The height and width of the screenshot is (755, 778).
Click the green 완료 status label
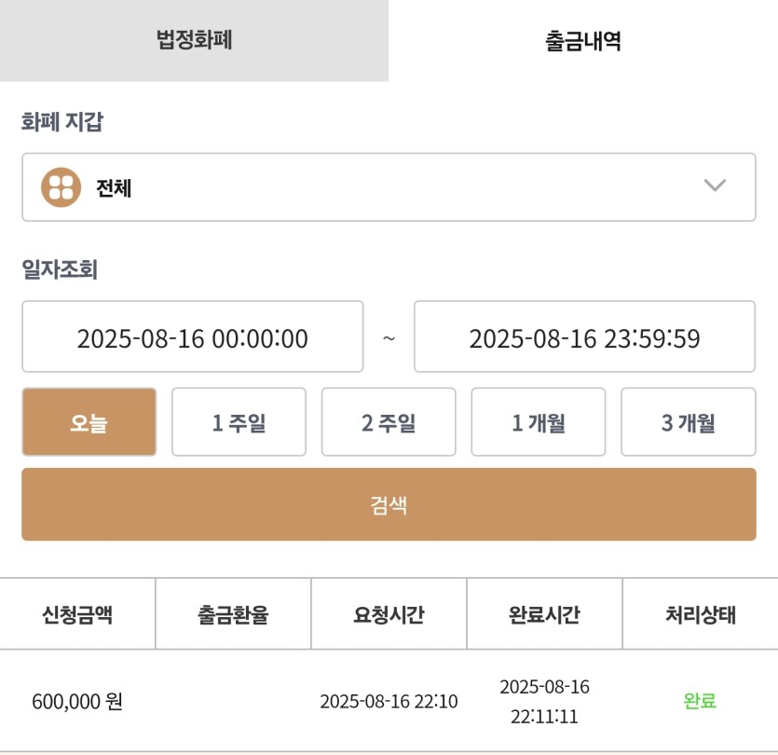(x=700, y=701)
